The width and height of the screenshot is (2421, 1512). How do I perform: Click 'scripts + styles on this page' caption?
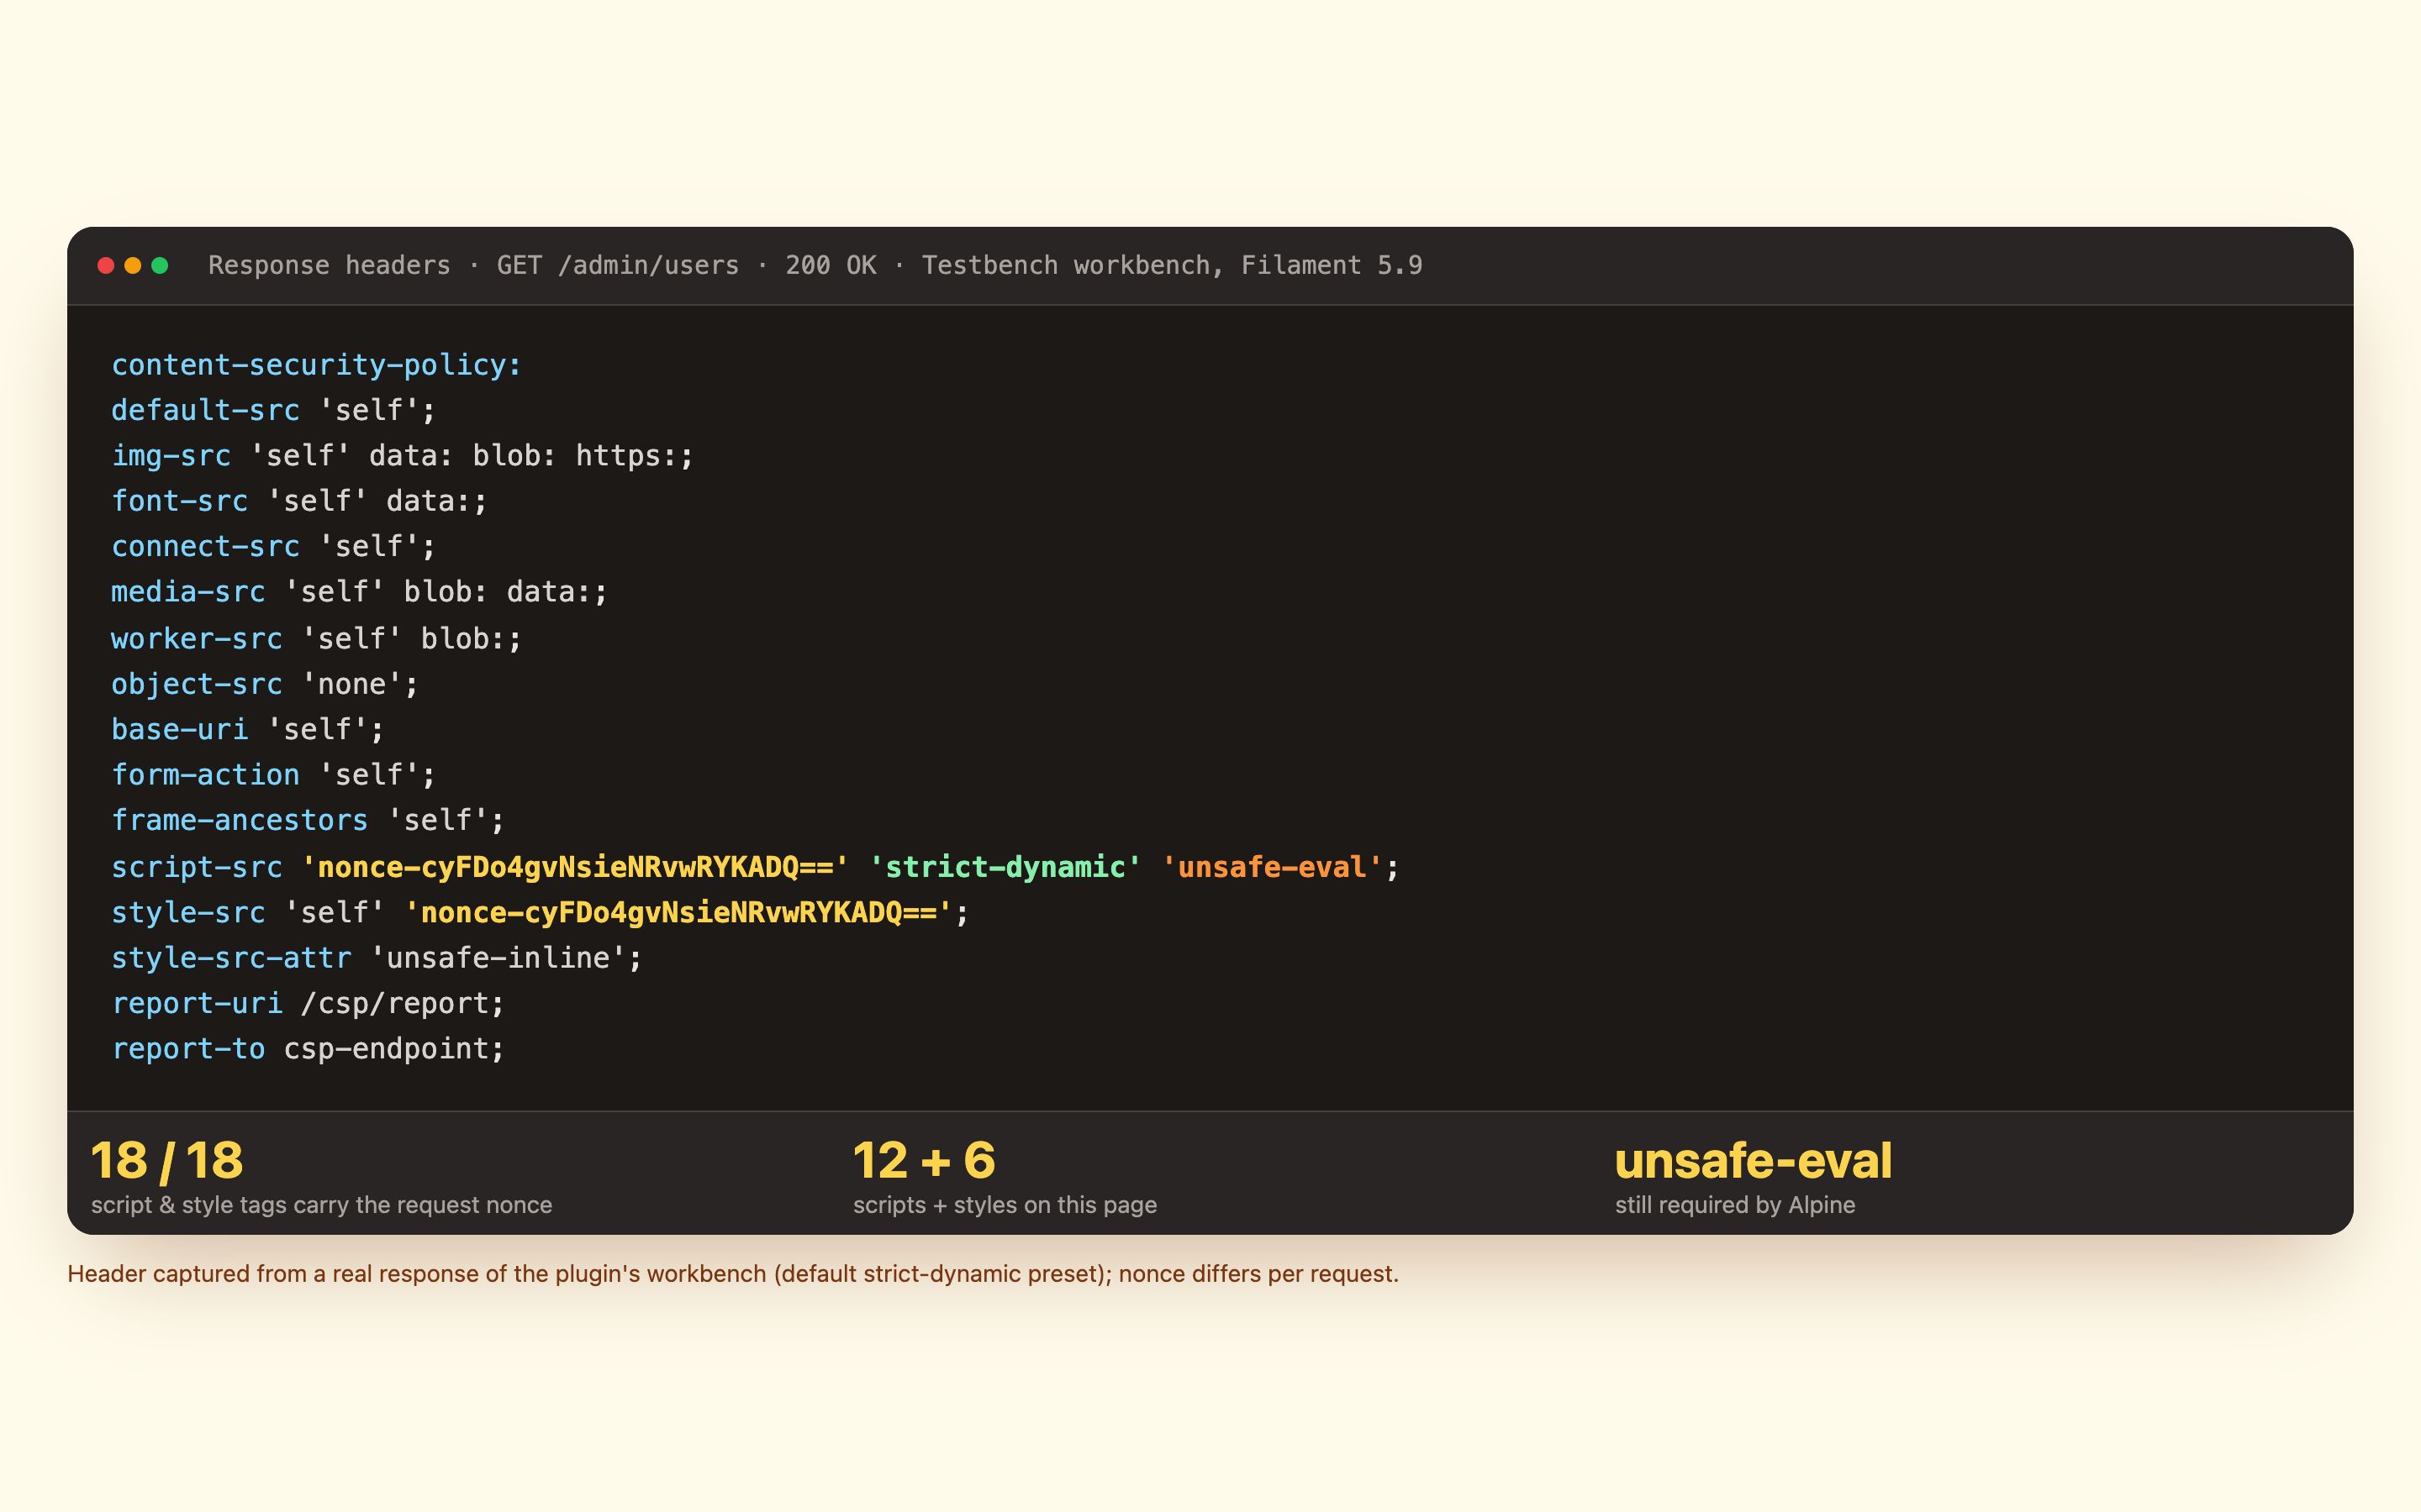coord(1005,1205)
